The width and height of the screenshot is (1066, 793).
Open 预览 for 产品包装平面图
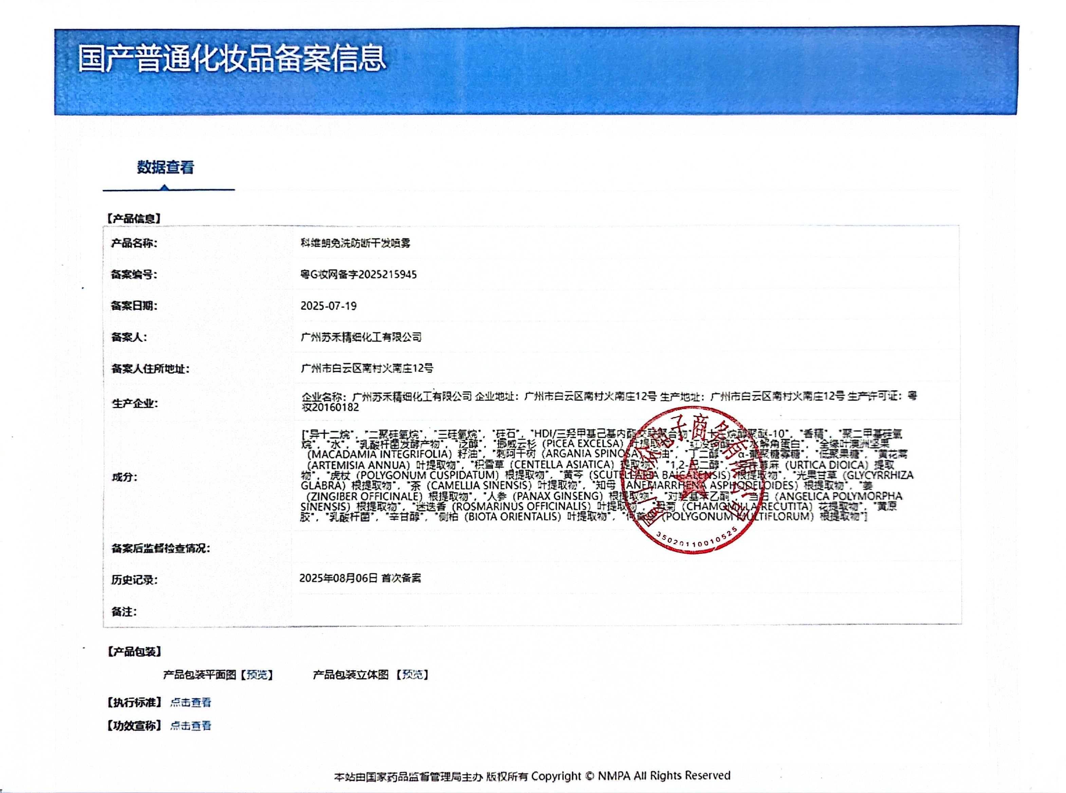[x=257, y=675]
